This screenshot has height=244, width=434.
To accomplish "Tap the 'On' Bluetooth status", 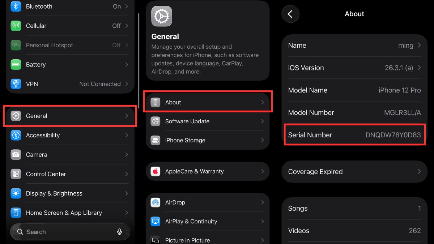I will tap(117, 7).
